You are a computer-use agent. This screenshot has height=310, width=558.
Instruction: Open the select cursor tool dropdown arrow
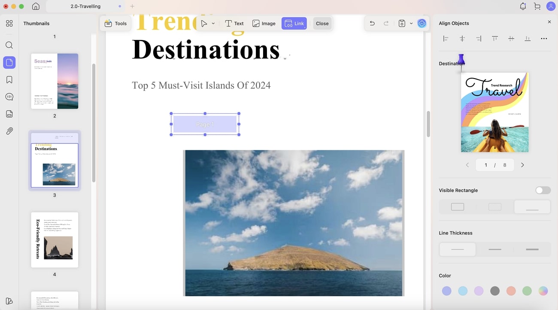(x=213, y=24)
